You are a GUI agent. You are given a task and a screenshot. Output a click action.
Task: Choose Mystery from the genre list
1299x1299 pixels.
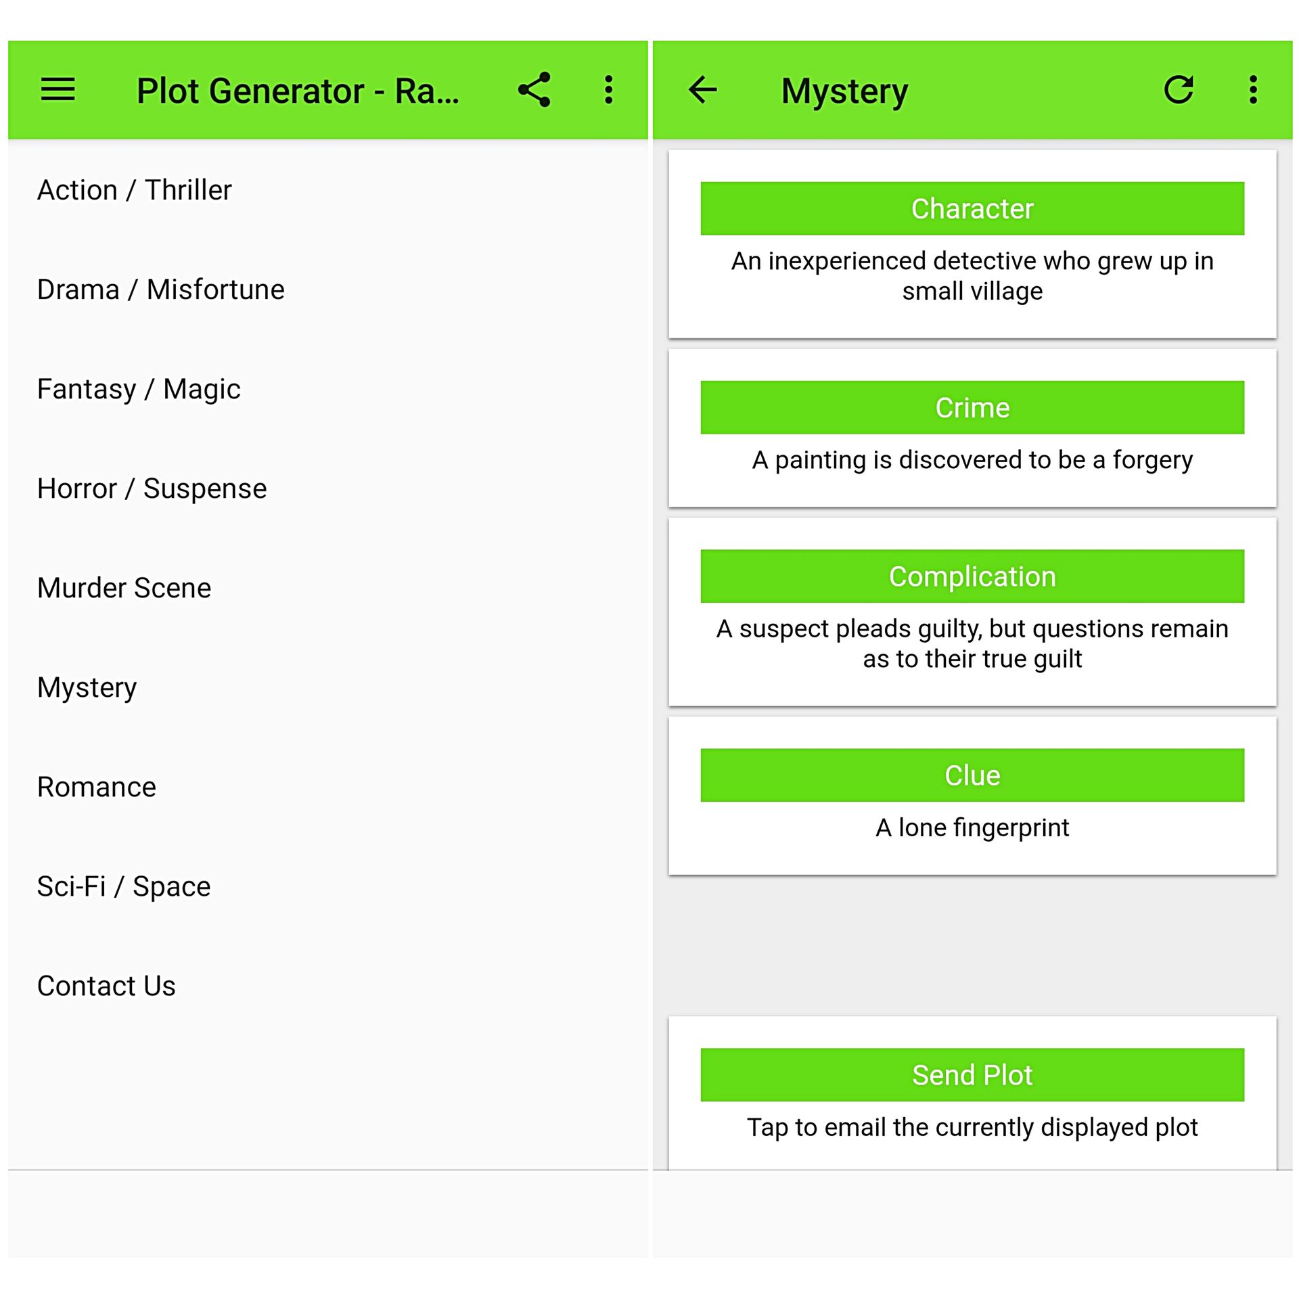(x=328, y=687)
